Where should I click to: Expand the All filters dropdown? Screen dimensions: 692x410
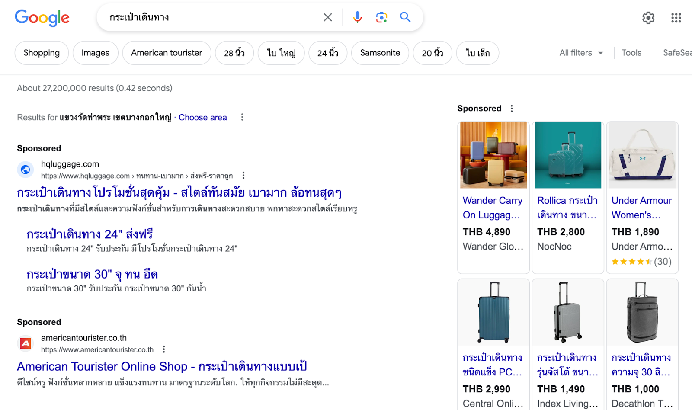[581, 53]
